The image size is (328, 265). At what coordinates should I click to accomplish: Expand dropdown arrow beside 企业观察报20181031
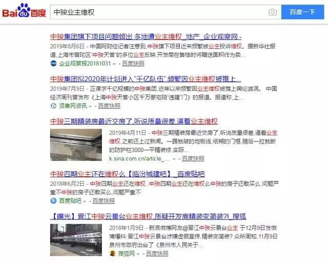pyautogui.click(x=114, y=64)
